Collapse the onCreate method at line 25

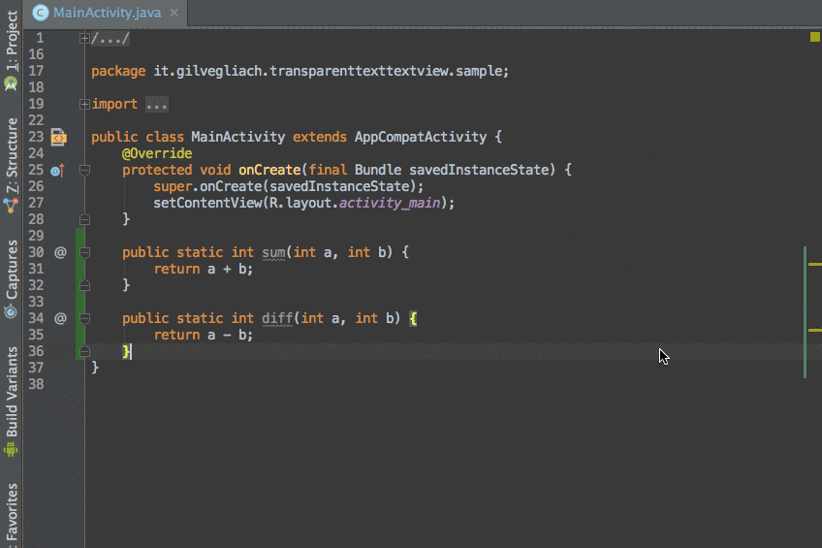[x=84, y=170]
